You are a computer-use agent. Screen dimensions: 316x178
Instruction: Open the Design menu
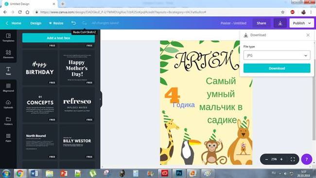pyautogui.click(x=35, y=23)
